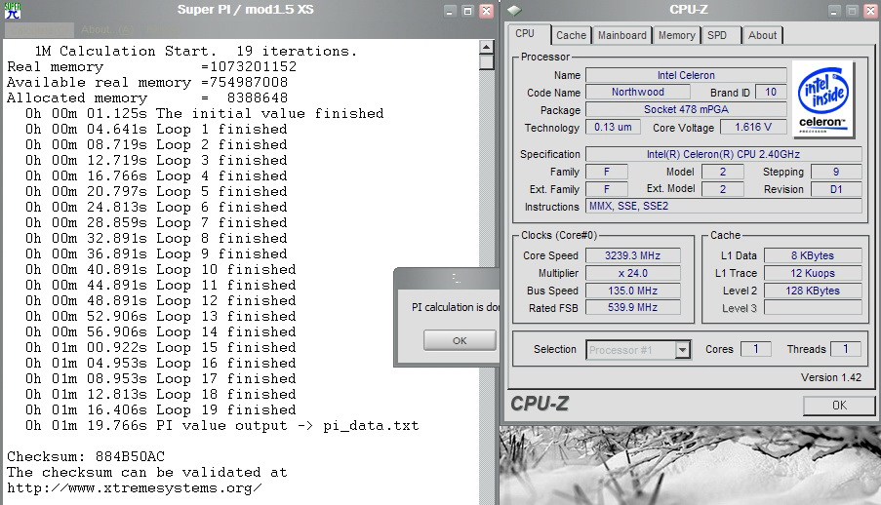Click the Code Name field Northwood
Viewport: 881px width, 505px height.
click(638, 92)
